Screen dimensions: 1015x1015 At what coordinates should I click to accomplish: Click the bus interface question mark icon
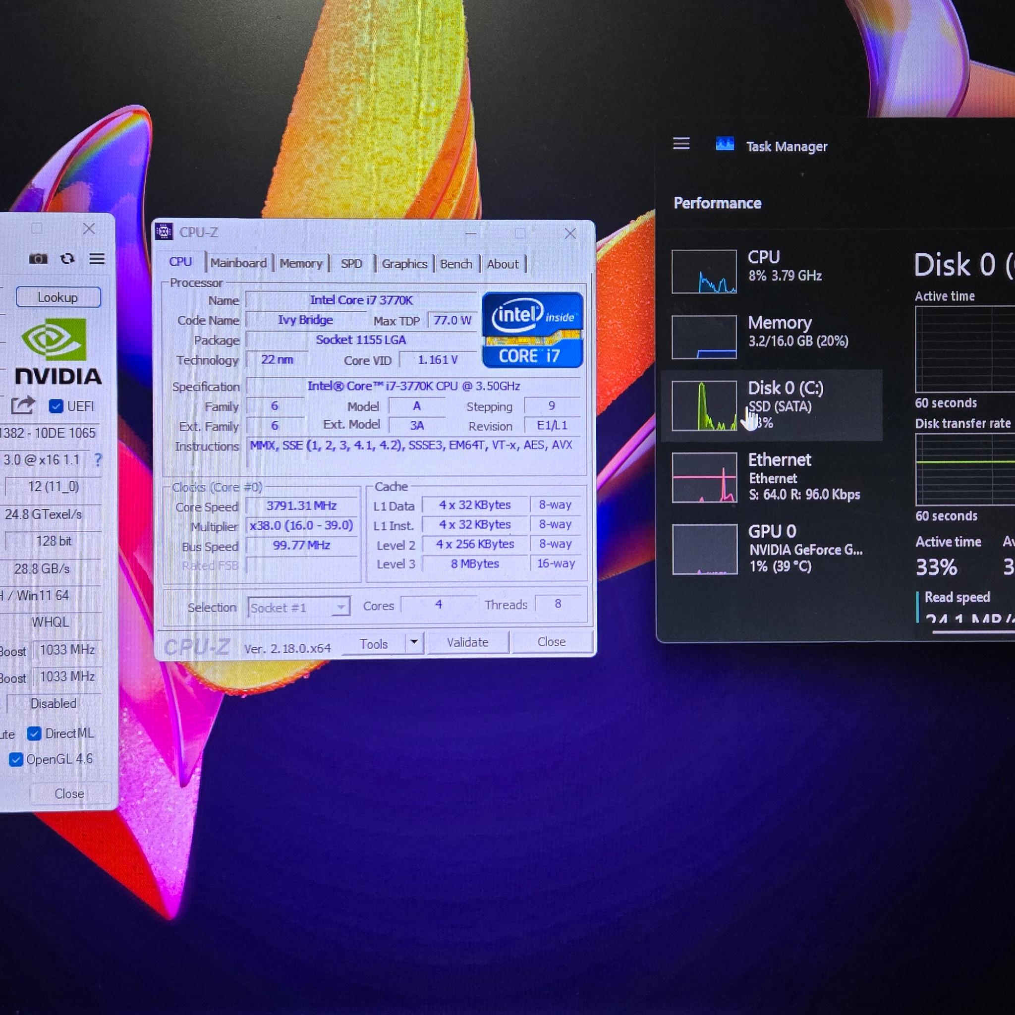coord(98,460)
